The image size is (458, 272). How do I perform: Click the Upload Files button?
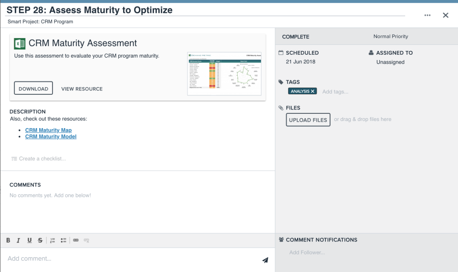point(308,120)
